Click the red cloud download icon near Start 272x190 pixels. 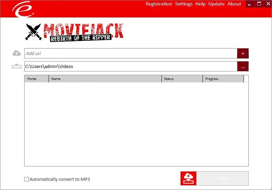point(189,178)
